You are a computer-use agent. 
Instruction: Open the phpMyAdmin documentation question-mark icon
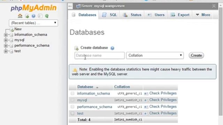33,16
